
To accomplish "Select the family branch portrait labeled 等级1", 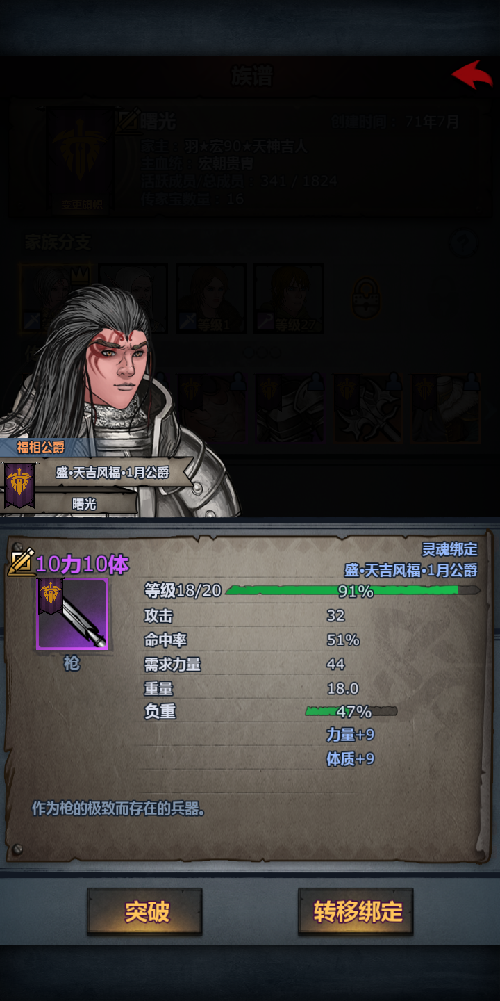I will click(211, 299).
